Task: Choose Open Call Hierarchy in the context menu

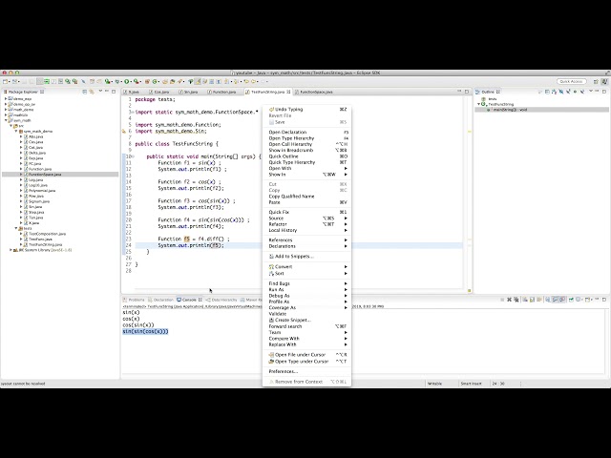Action: 306,144
